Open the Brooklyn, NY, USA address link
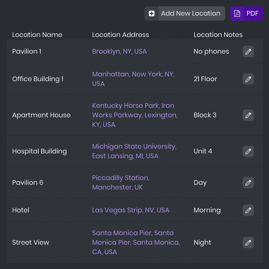The width and height of the screenshot is (269, 269). (119, 51)
